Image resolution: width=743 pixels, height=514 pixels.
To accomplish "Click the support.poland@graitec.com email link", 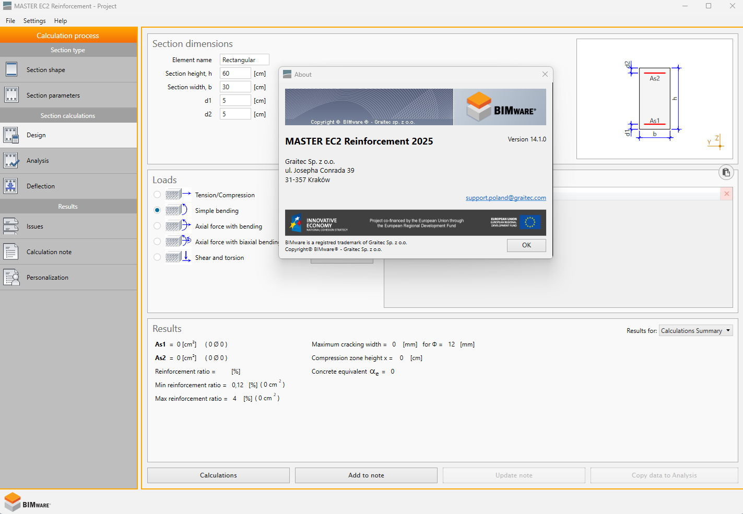I will (505, 198).
